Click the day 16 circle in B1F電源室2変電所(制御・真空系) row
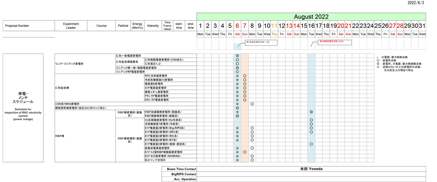 (x=311, y=144)
